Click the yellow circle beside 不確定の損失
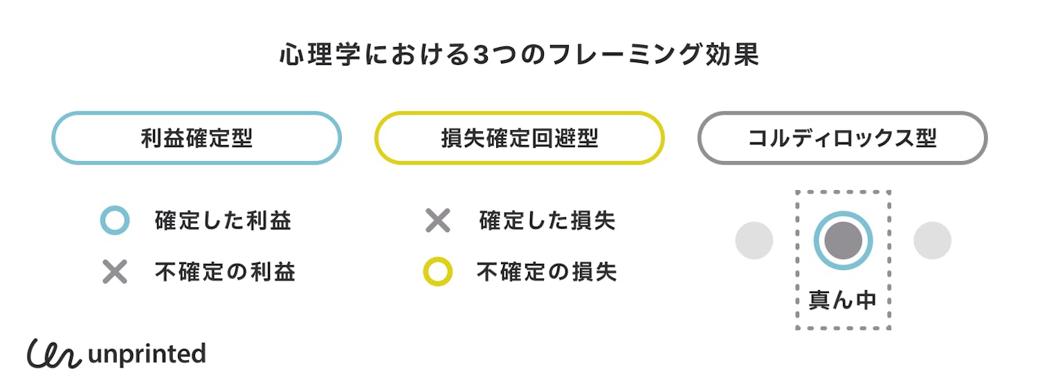This screenshot has height=389, width=1038. coord(437,272)
